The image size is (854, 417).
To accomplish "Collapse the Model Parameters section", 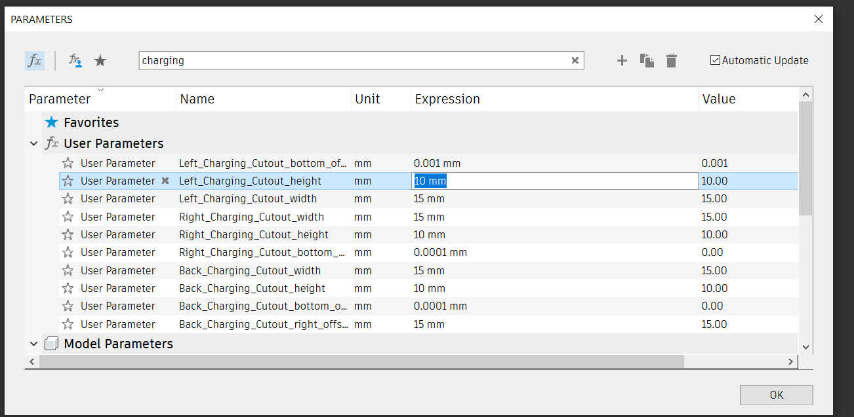I will click(34, 344).
